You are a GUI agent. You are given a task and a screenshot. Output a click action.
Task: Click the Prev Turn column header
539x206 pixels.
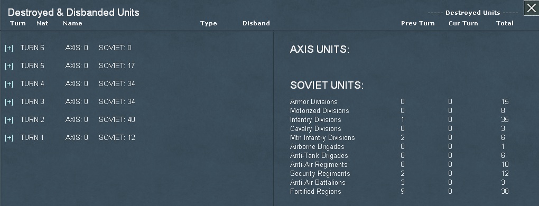417,23
